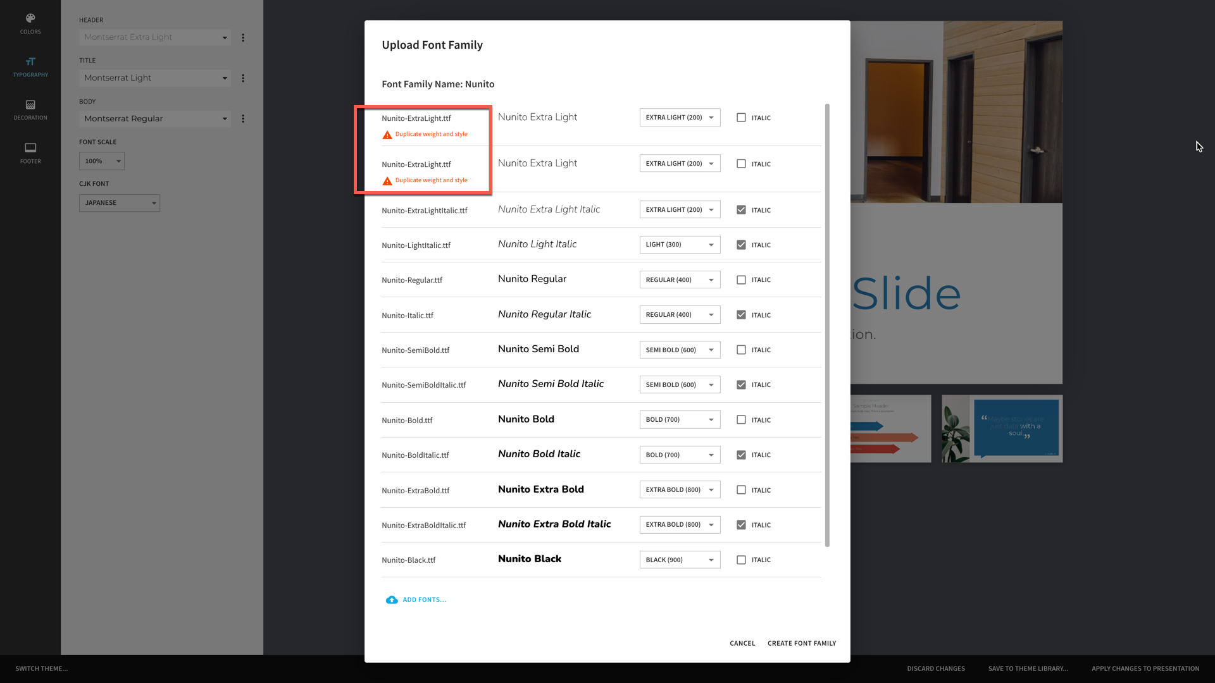Open weight dropdown for second Nunito-ExtraLight.ttf

coord(680,164)
